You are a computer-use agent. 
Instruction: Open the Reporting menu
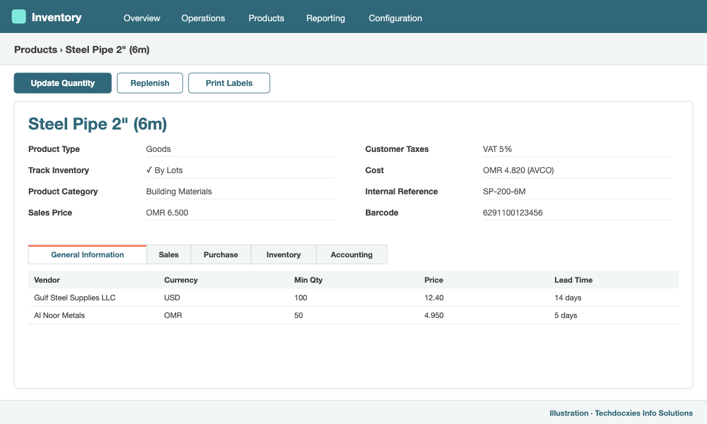326,18
